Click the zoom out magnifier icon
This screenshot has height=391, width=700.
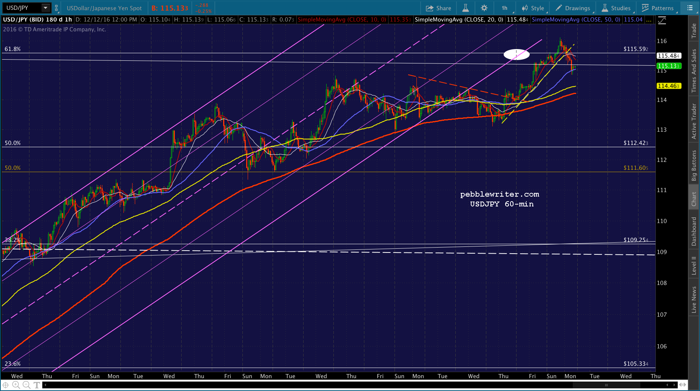(x=26, y=385)
